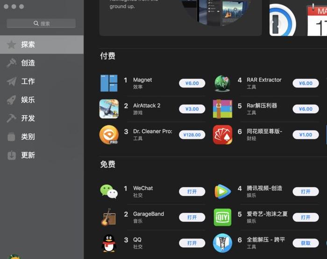Click the RAR Extractor app icon
The height and width of the screenshot is (259, 327).
(222, 83)
